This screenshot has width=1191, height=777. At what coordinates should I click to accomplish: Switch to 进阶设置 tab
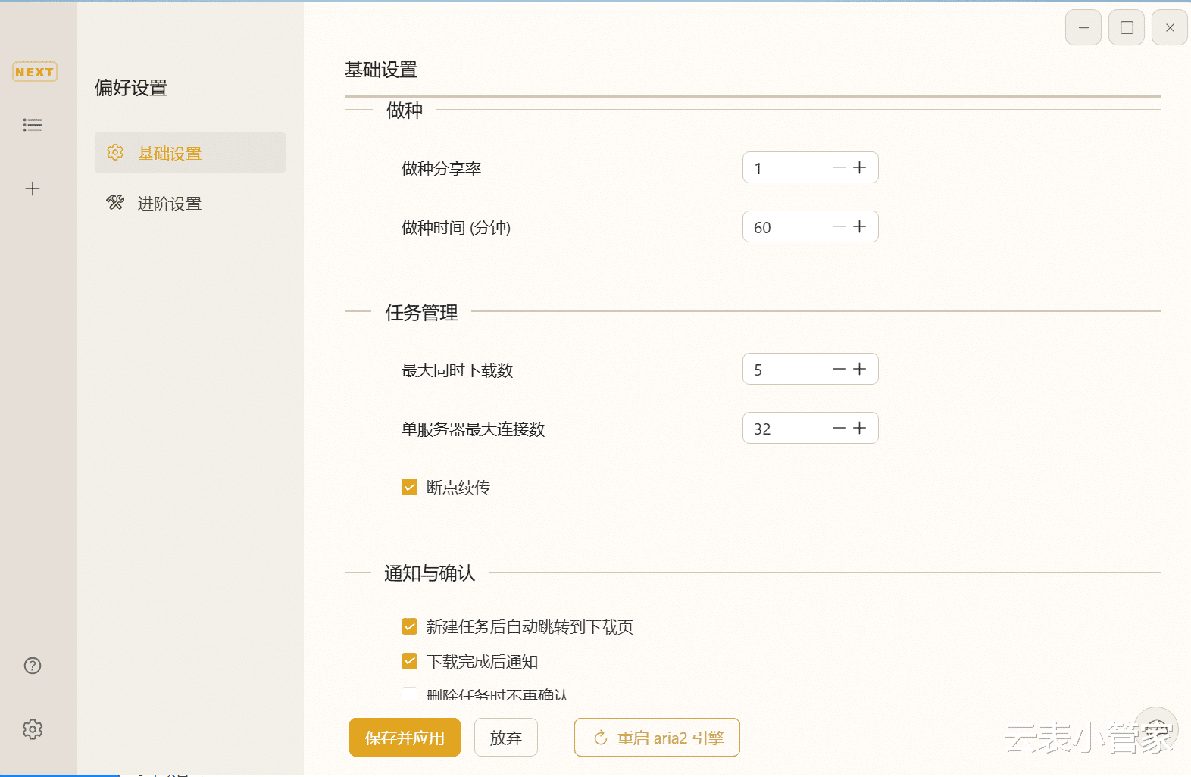pos(170,204)
